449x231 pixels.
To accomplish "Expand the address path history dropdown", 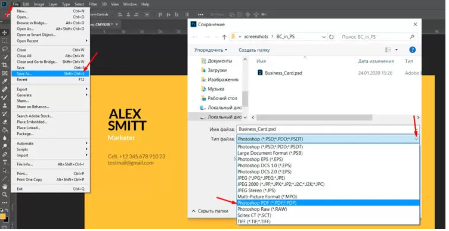I will tap(324, 37).
